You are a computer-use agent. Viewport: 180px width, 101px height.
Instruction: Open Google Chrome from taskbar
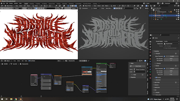click(x=16, y=99)
